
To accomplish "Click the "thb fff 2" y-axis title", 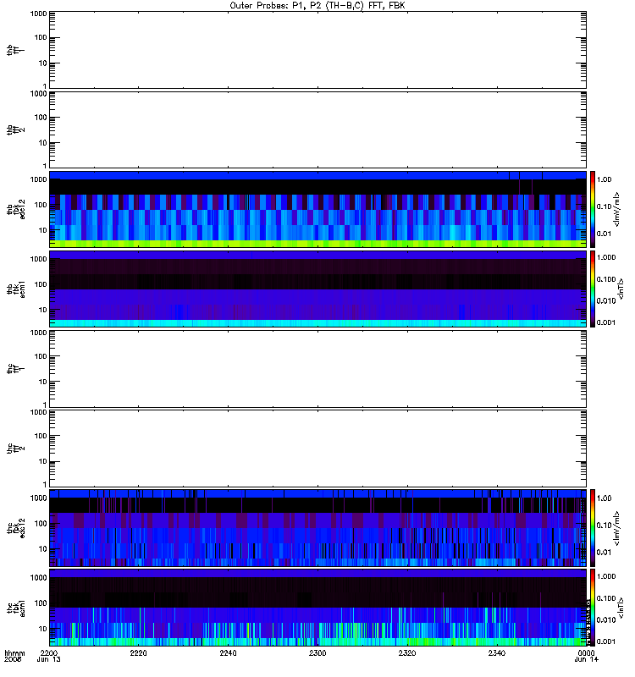I will click(15, 130).
